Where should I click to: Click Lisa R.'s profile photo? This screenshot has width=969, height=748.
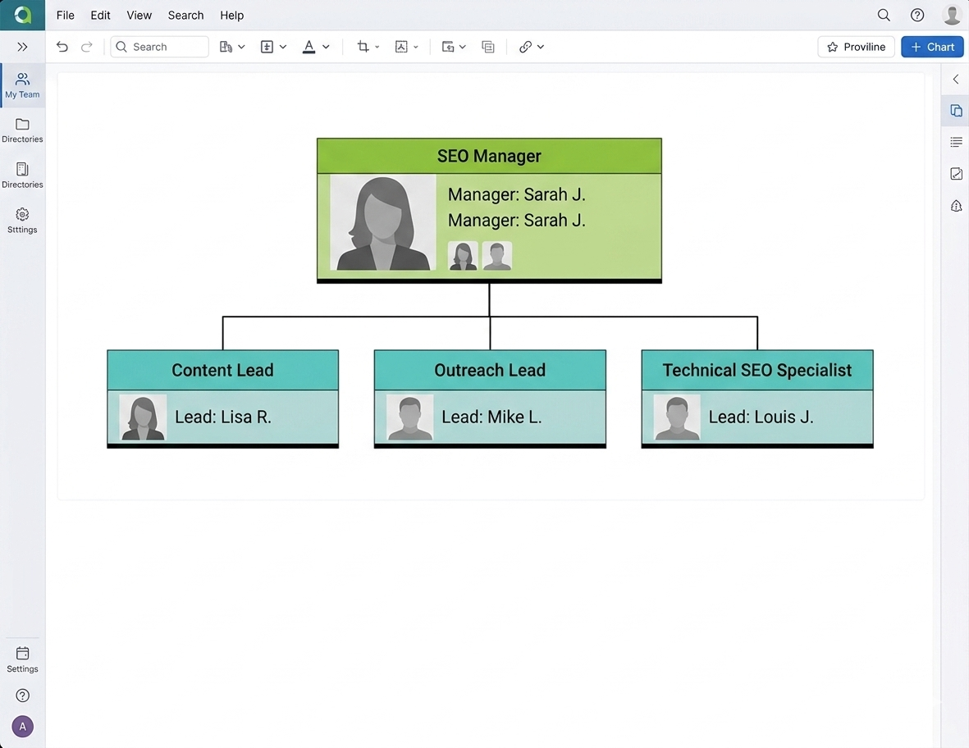click(x=143, y=417)
